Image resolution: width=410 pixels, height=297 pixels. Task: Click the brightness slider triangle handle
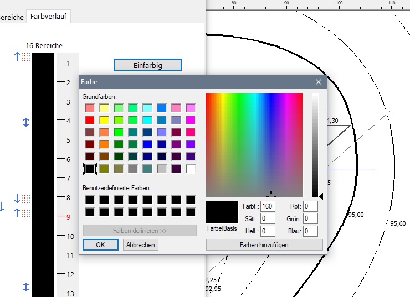pos(322,195)
